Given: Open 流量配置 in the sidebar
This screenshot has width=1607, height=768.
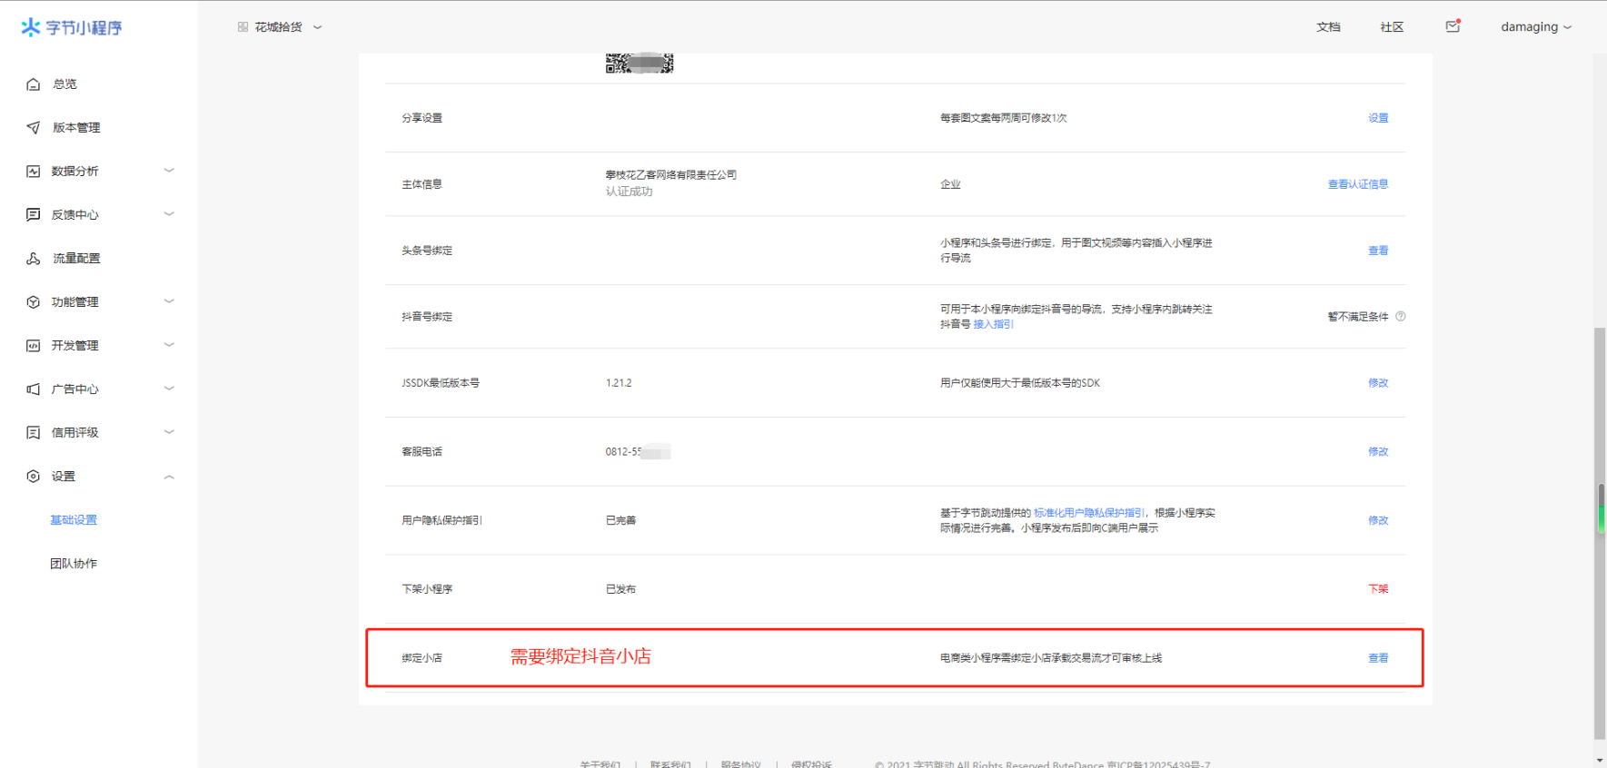Looking at the screenshot, I should pos(76,259).
